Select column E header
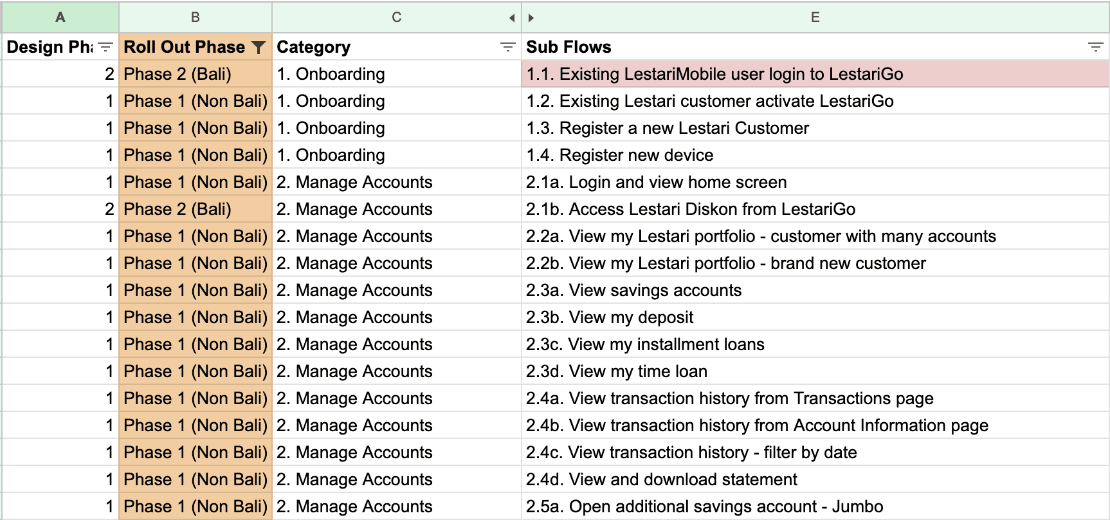 point(815,17)
